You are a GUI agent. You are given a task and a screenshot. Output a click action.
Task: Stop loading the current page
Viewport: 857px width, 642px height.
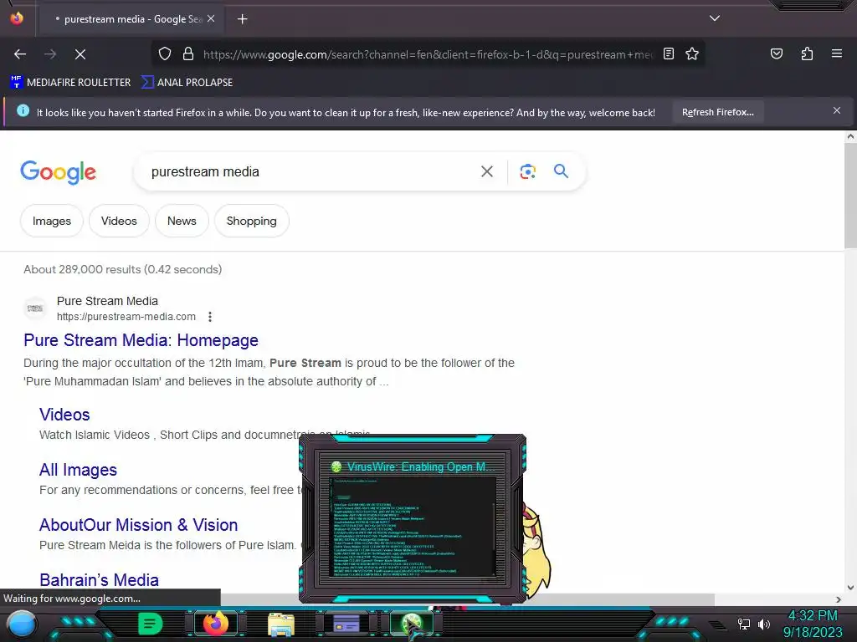80,54
